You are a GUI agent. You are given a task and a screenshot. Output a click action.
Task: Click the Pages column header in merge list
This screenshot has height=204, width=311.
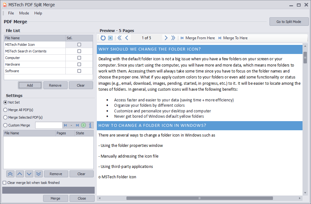pyautogui.click(x=65, y=133)
